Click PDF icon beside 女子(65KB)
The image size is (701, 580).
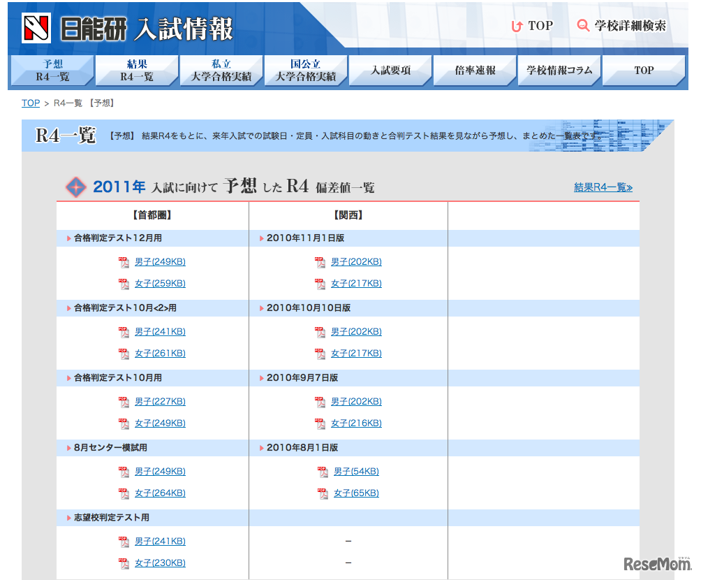coord(323,493)
